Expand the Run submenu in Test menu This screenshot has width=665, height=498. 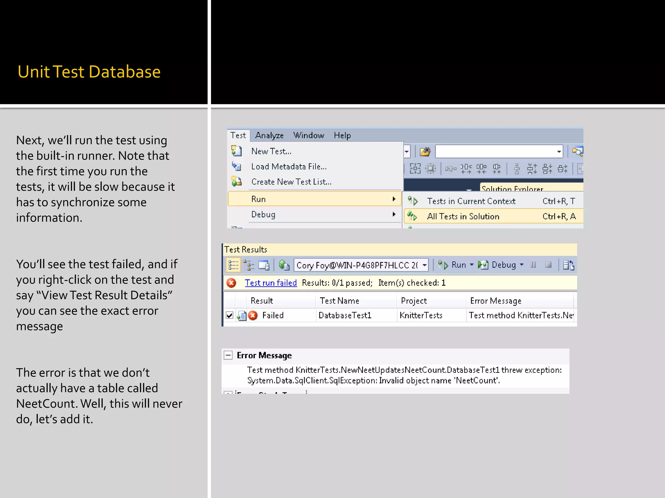[x=315, y=199]
